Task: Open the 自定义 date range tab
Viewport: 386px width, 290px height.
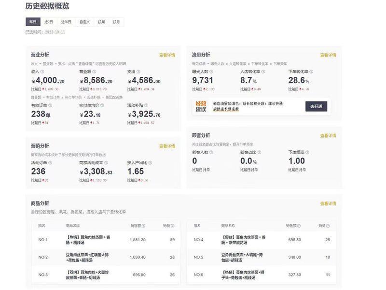Action: 85,22
